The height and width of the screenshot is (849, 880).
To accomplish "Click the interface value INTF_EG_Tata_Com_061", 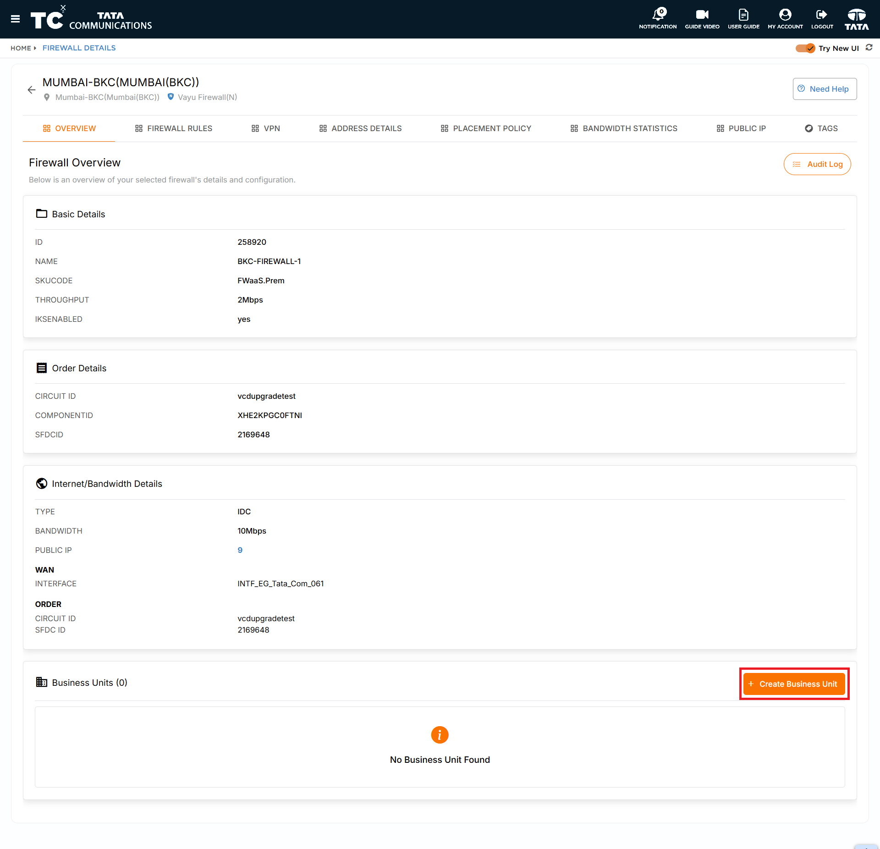I will point(280,584).
